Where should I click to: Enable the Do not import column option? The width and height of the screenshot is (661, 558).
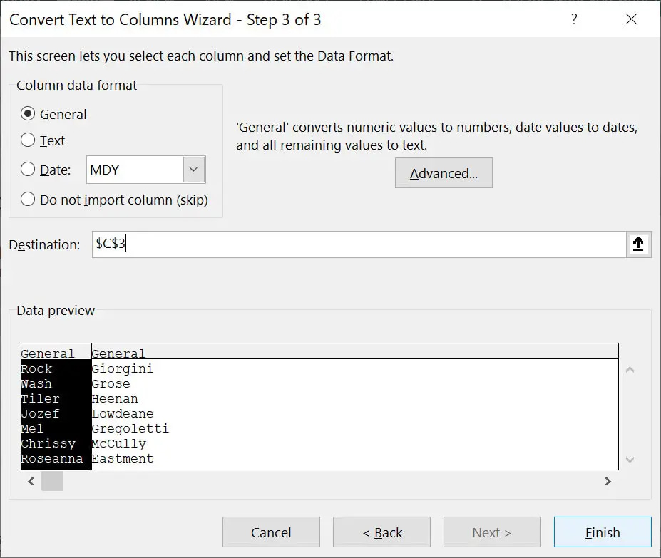coord(27,200)
